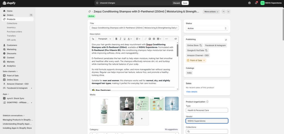Add new media with plus tile
284x134 pixels.
142,119
